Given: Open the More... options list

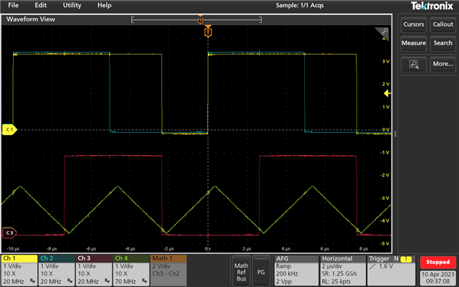Looking at the screenshot, I should tap(443, 64).
